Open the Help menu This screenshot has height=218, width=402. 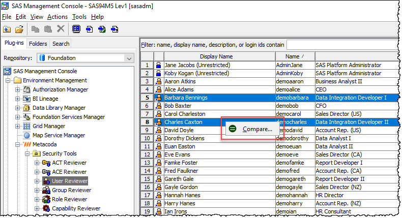point(97,17)
